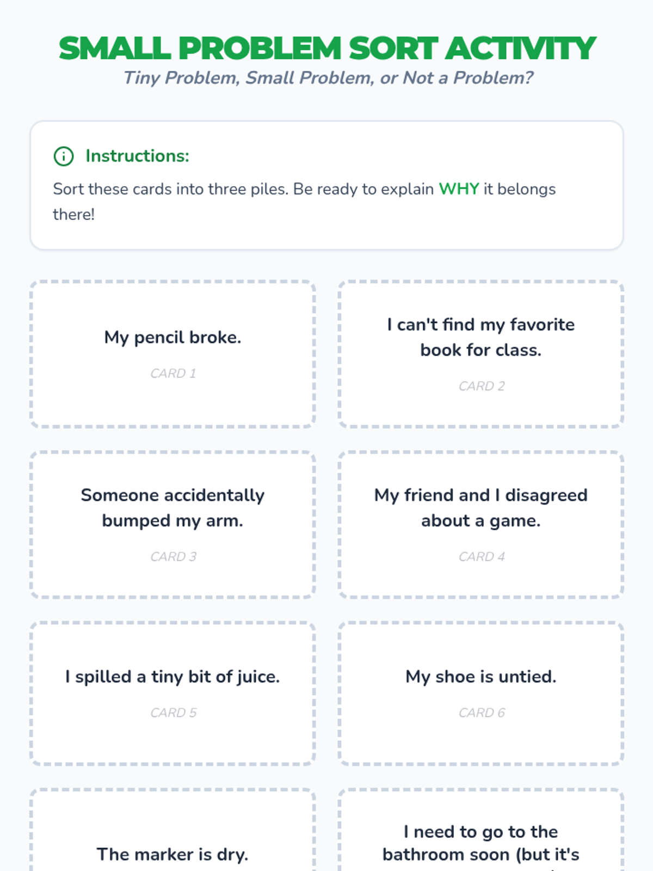Image resolution: width=653 pixels, height=871 pixels.
Task: Click the 'CARD 3' label
Action: tap(173, 556)
